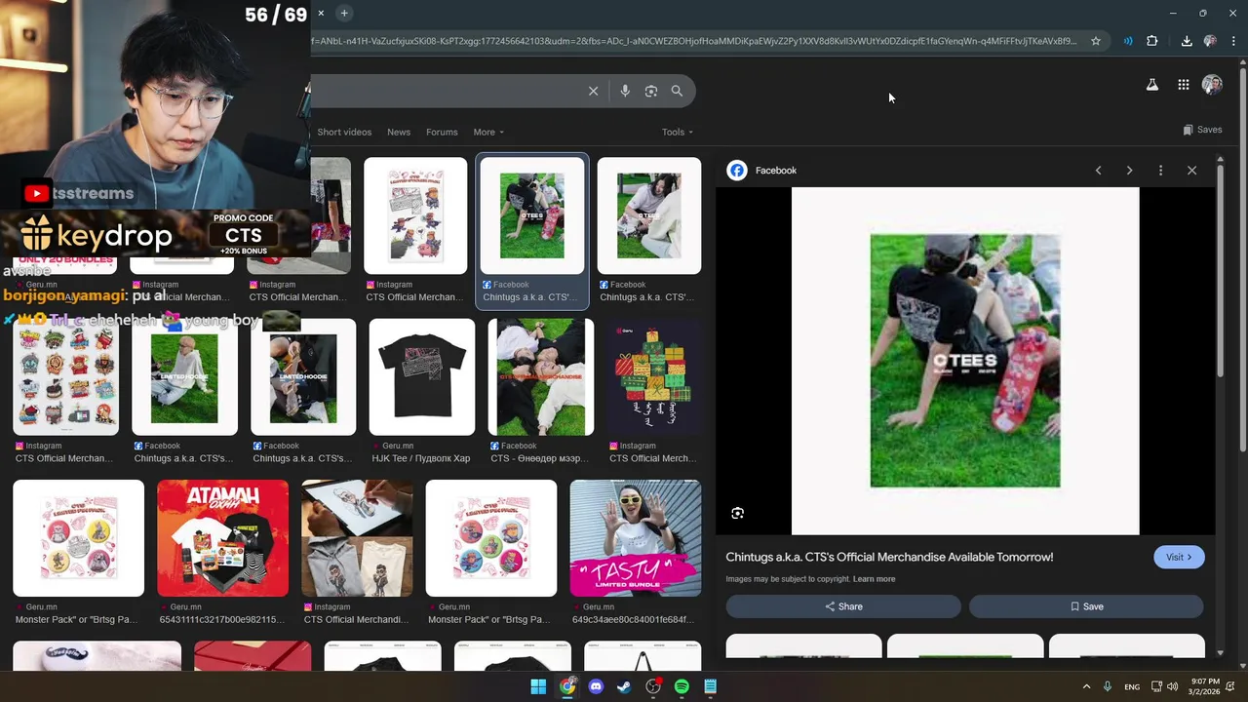
Task: Clear the Google search box text
Action: pyautogui.click(x=593, y=91)
